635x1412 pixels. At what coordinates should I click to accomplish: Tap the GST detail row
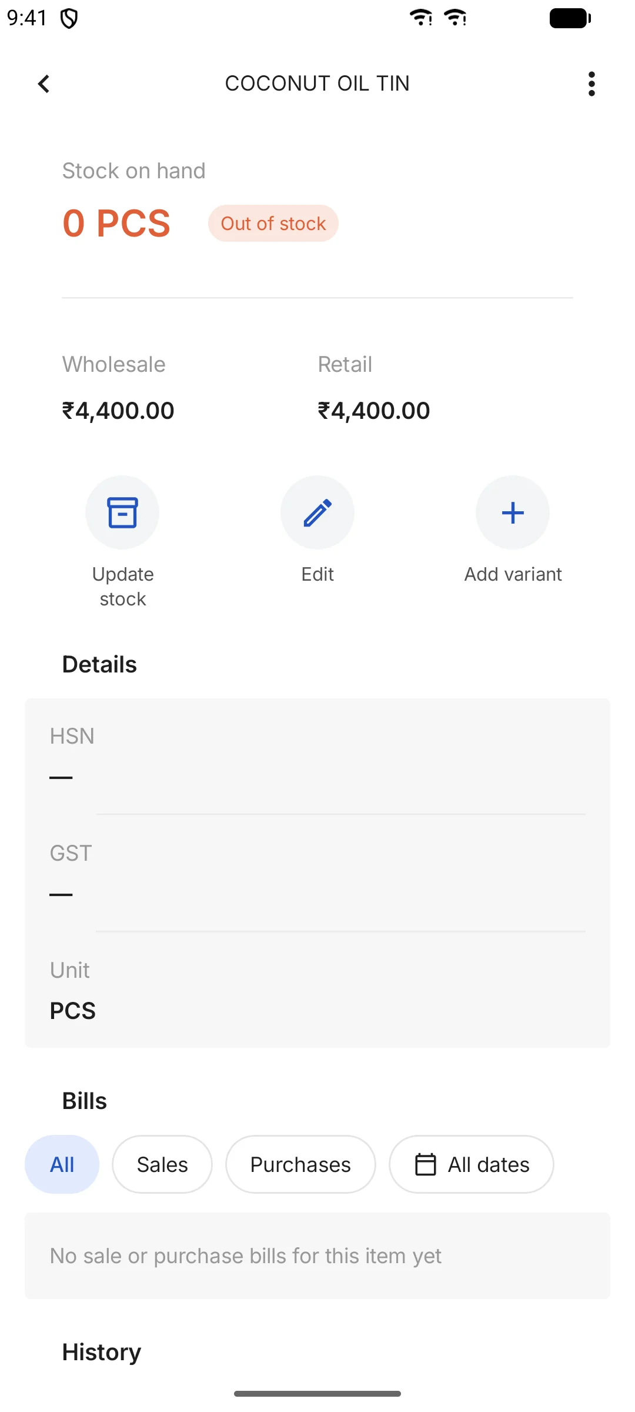pos(317,873)
